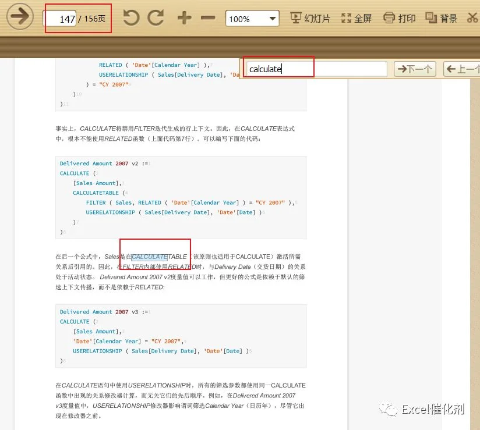This screenshot has height=430, width=480.
Task: Find previous match (上一个)
Action: (x=462, y=69)
